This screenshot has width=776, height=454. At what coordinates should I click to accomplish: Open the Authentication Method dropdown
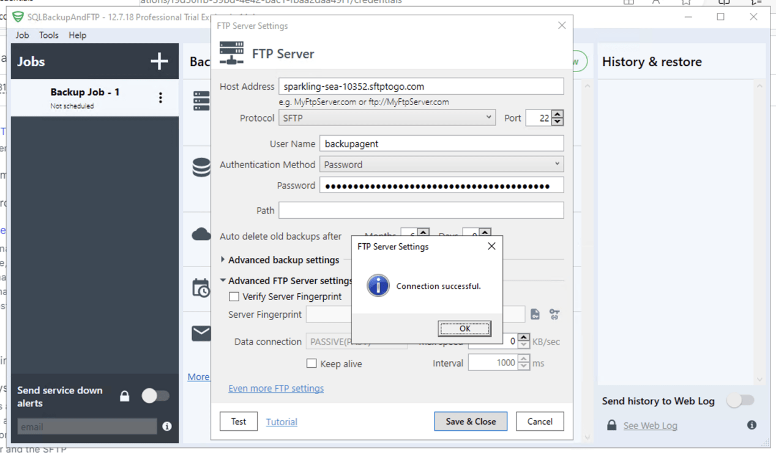(557, 164)
